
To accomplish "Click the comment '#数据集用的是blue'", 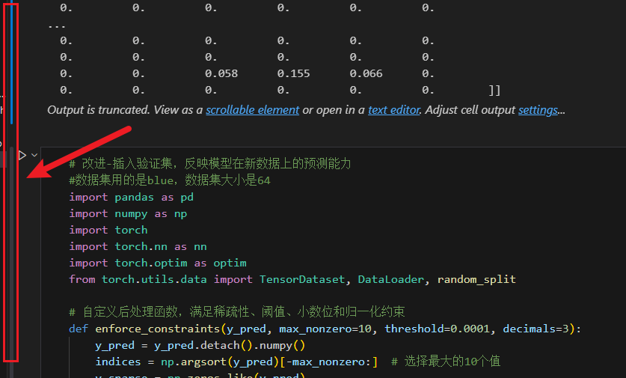I will 170,180.
